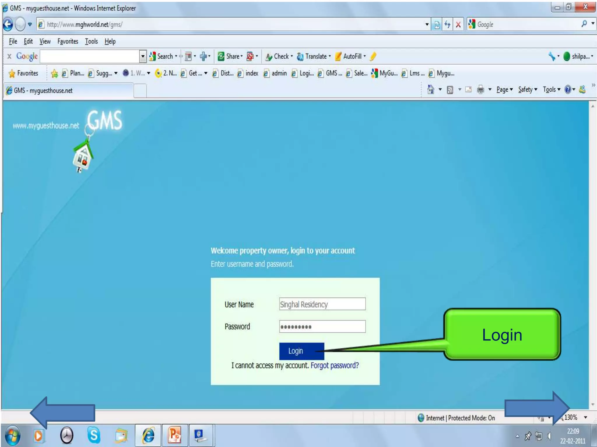Click the RSS feeds icon
Screen dimensions: 597x447
click(450, 90)
